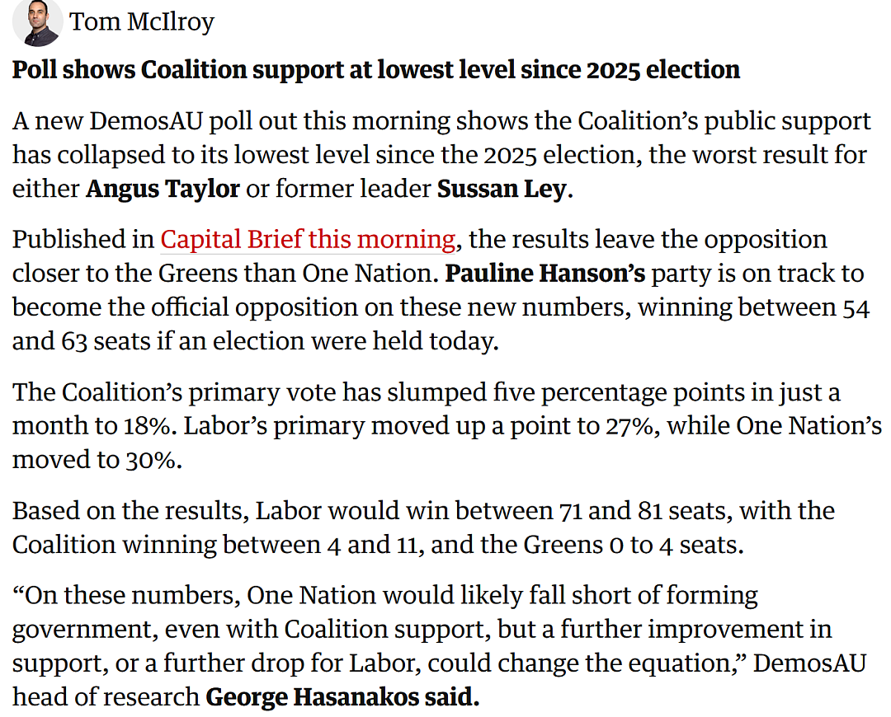The height and width of the screenshot is (717, 891).
Task: Click DemosAU in the opening paragraph
Action: [x=146, y=121]
